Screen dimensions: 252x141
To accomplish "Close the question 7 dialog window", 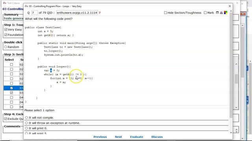I will tap(230, 6).
